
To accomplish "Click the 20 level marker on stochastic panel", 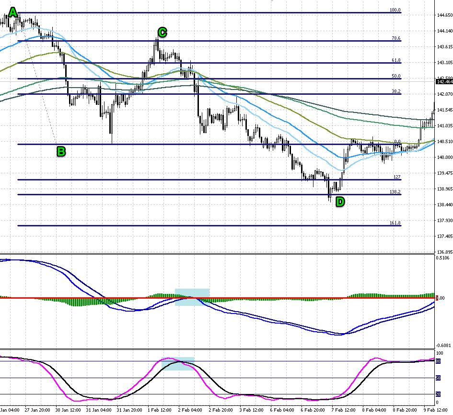I will tap(438, 393).
